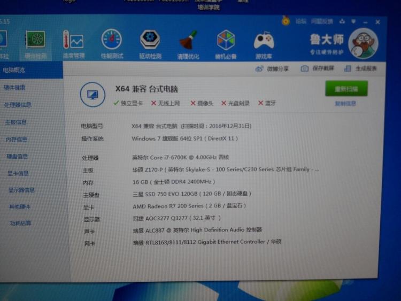Viewport: 401px width, 301px height.
Task: Select the 硬盘信息 sidebar item
Action: pos(17,156)
